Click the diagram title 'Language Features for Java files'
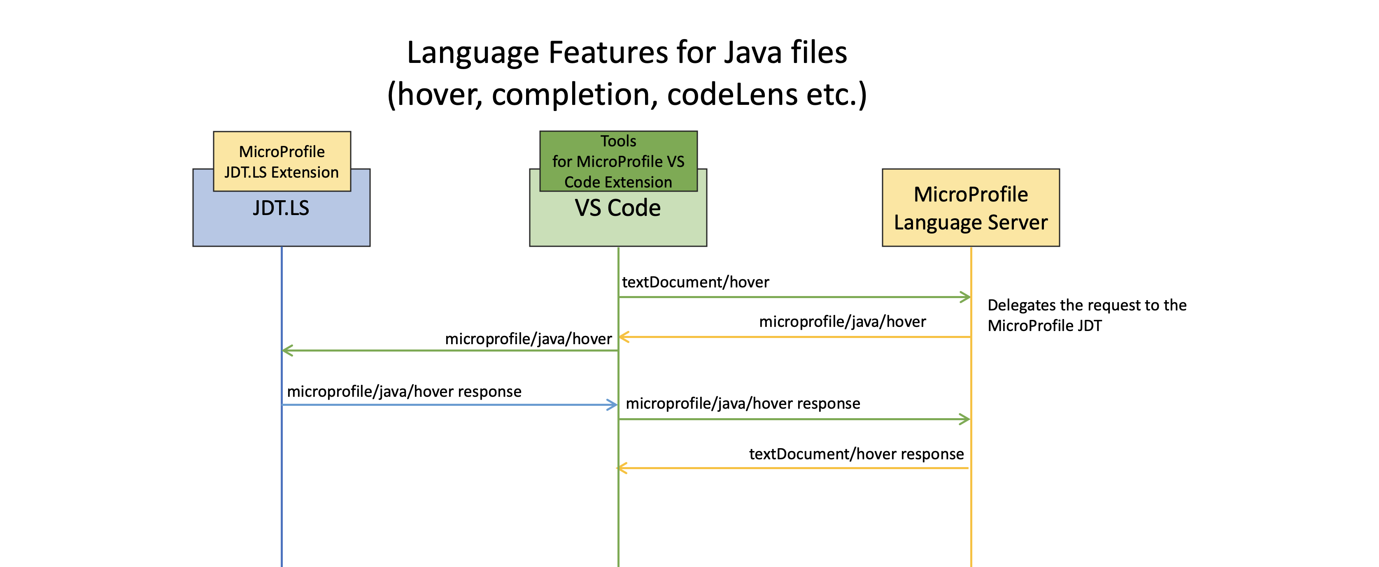1379x567 pixels. (x=627, y=52)
